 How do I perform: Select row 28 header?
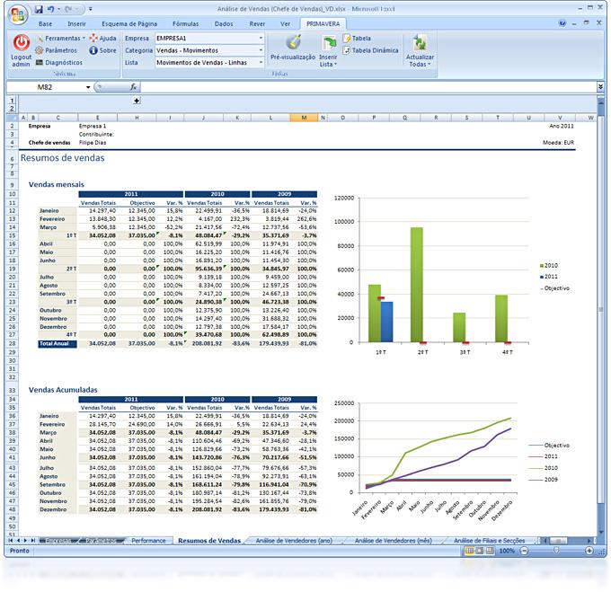click(x=12, y=343)
